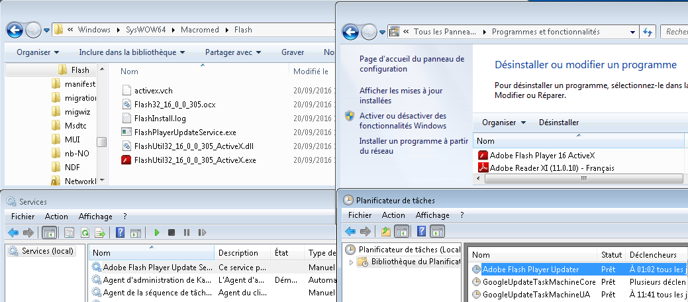Restart the service with restart button
Image resolution: width=688 pixels, height=302 pixels.
pyautogui.click(x=202, y=232)
